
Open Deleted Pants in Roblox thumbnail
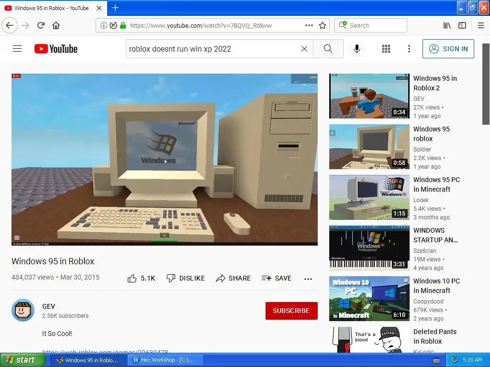coord(369,340)
